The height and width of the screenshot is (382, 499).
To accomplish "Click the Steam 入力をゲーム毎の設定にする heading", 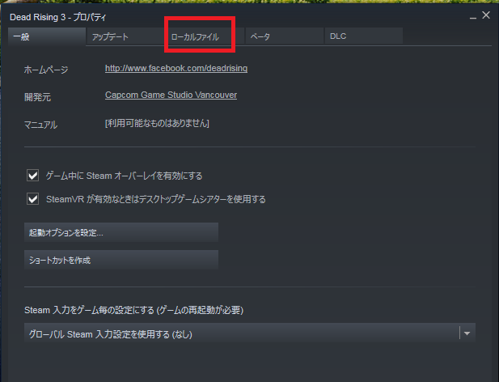I will (133, 310).
